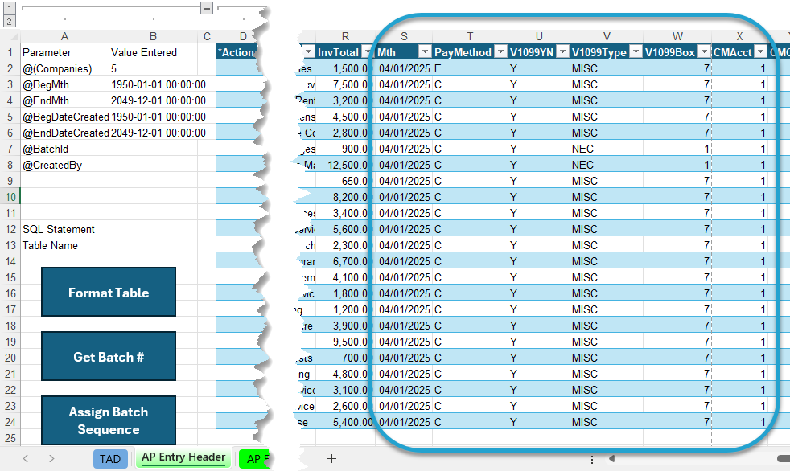Open the green AP sheet tab

tap(256, 459)
